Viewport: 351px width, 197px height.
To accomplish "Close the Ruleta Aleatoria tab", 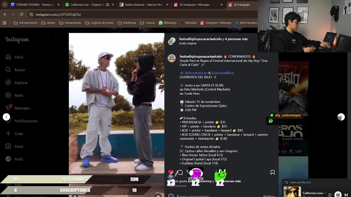I will coord(167,5).
